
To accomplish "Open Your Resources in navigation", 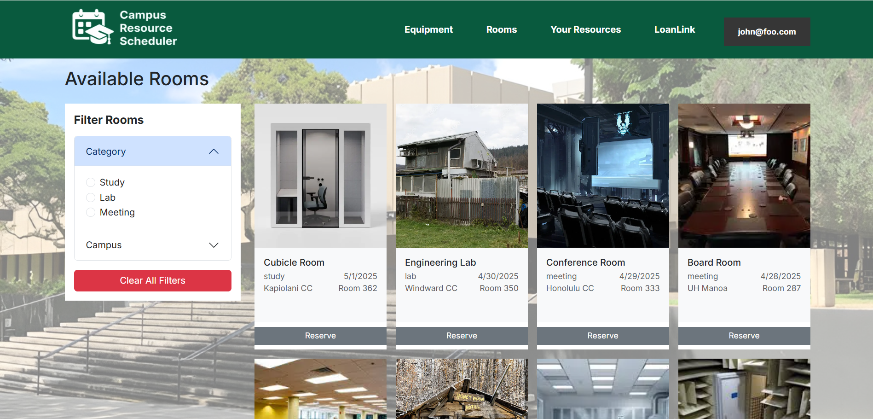I will click(x=585, y=29).
